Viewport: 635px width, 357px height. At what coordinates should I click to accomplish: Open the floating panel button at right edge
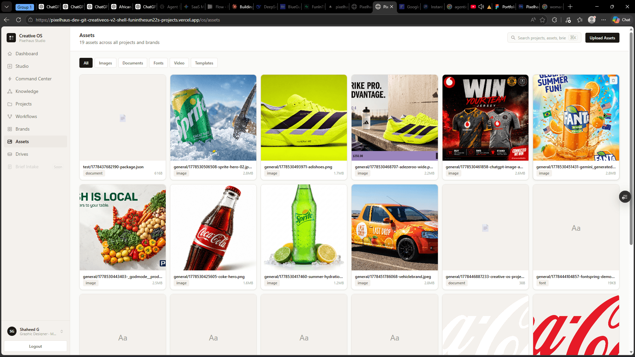[625, 197]
